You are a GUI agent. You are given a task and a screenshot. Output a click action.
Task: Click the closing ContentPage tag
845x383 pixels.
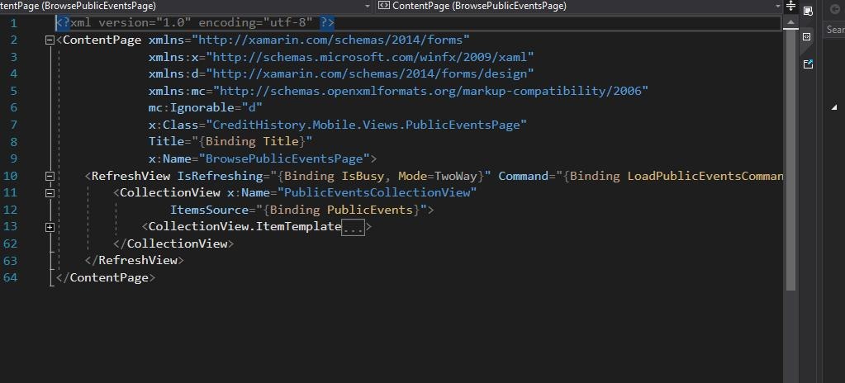point(106,277)
